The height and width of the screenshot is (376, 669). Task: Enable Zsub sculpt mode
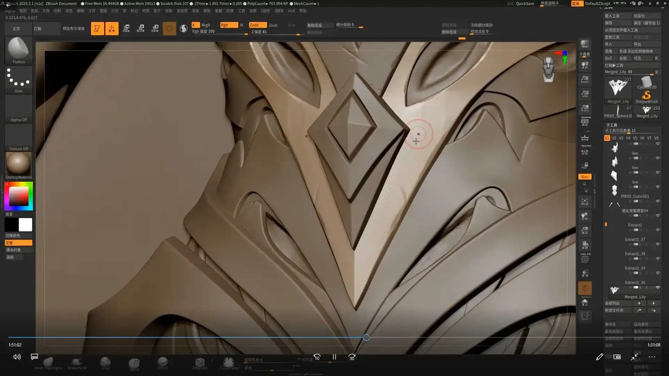[x=273, y=25]
